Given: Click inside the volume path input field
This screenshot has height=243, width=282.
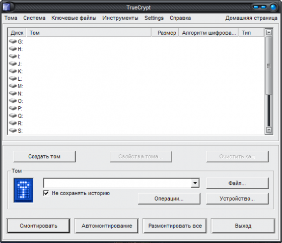Looking at the screenshot, I should [117, 183].
